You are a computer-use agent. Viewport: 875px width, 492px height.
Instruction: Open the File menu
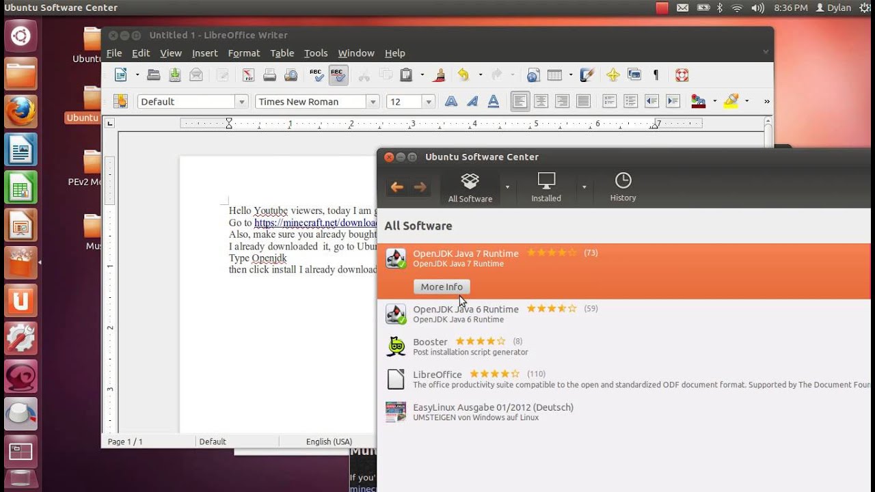pos(114,53)
